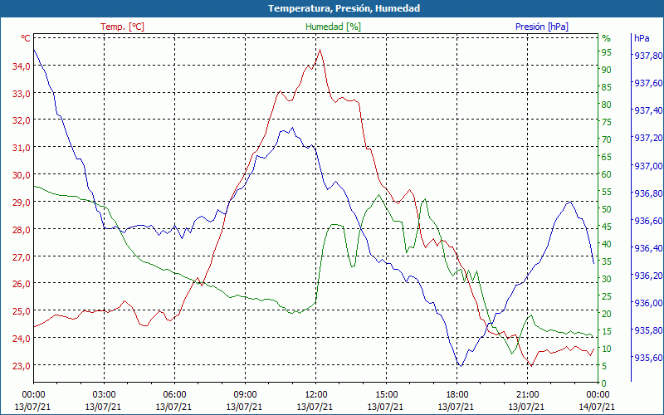Click the blue "hPa" unit label
This screenshot has height=415, width=664.
click(642, 38)
